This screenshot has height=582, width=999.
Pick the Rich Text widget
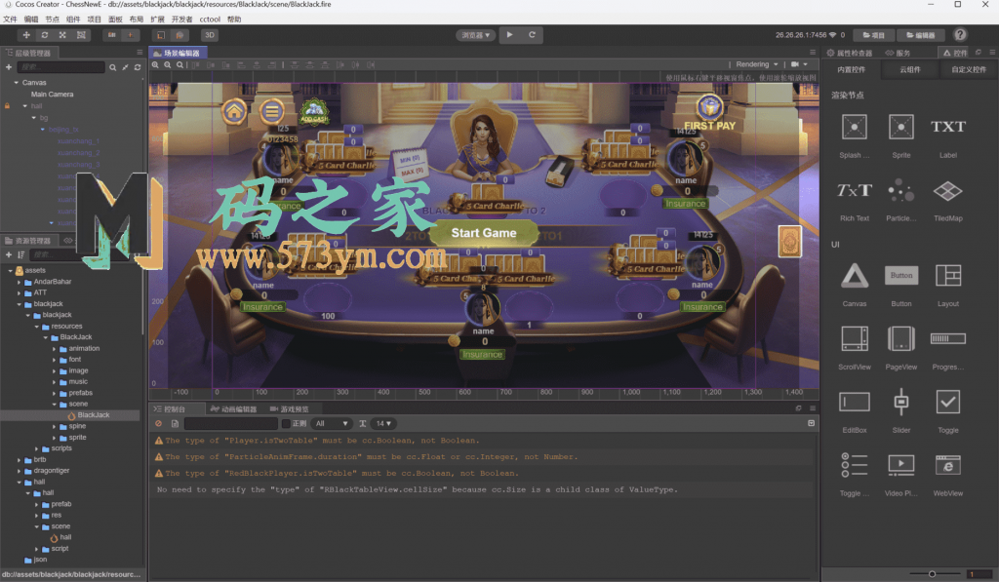click(x=855, y=199)
